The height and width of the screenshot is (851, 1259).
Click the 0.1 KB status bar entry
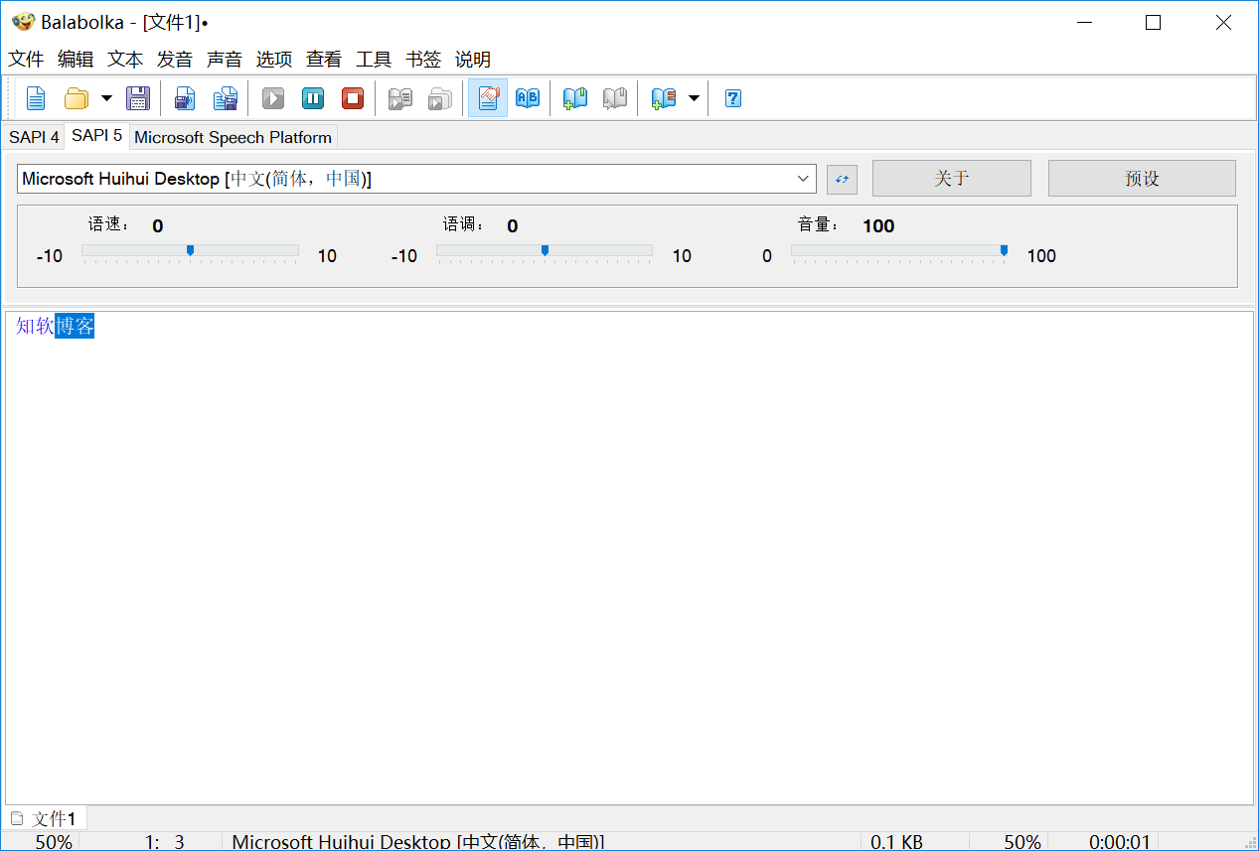click(896, 842)
